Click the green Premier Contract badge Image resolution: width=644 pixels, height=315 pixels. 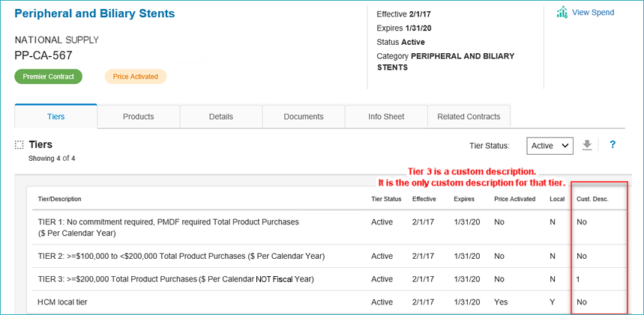click(x=48, y=76)
